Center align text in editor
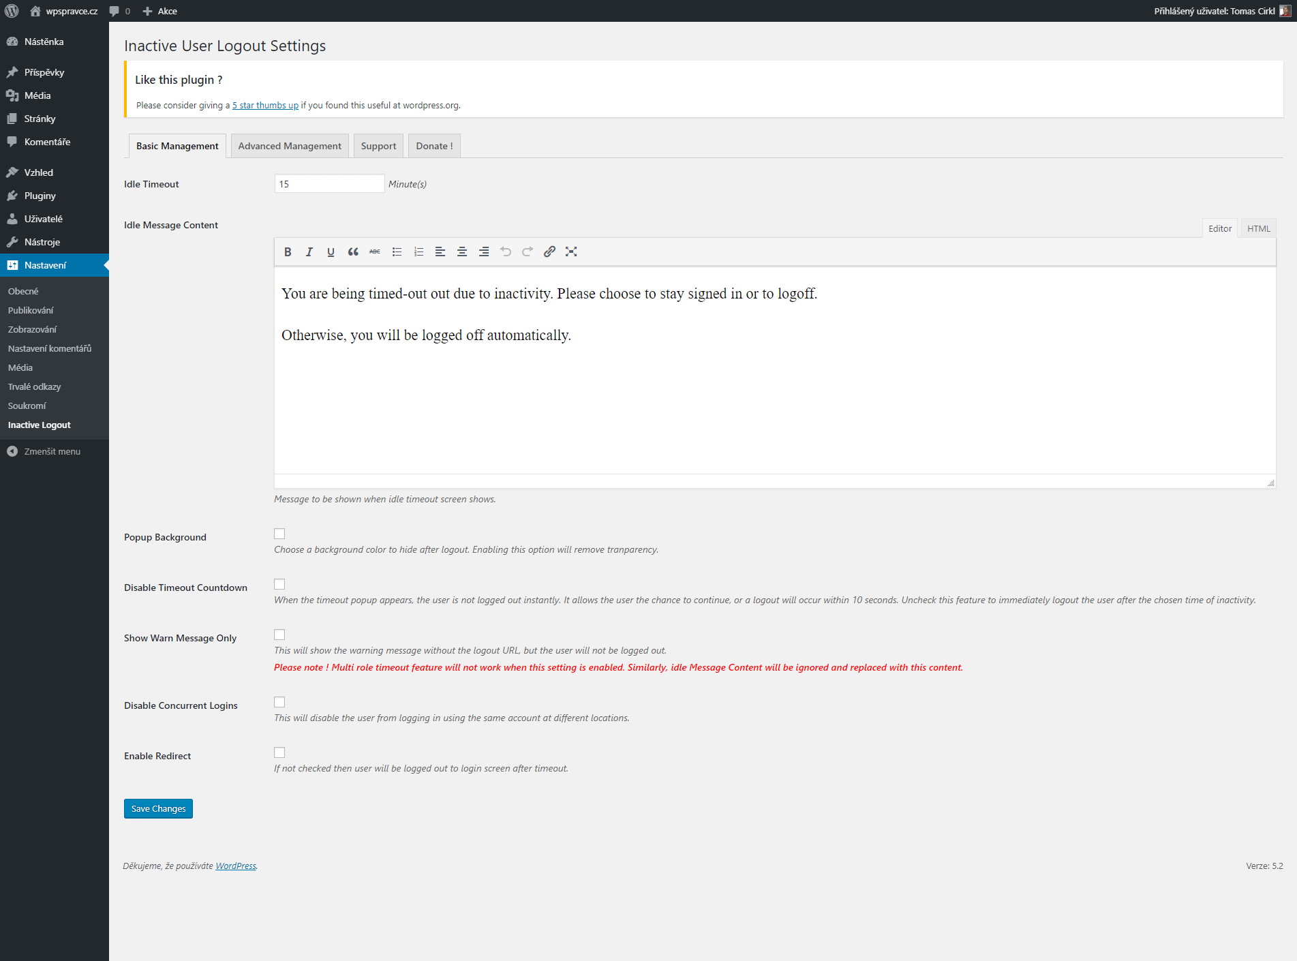The image size is (1297, 961). 462,251
